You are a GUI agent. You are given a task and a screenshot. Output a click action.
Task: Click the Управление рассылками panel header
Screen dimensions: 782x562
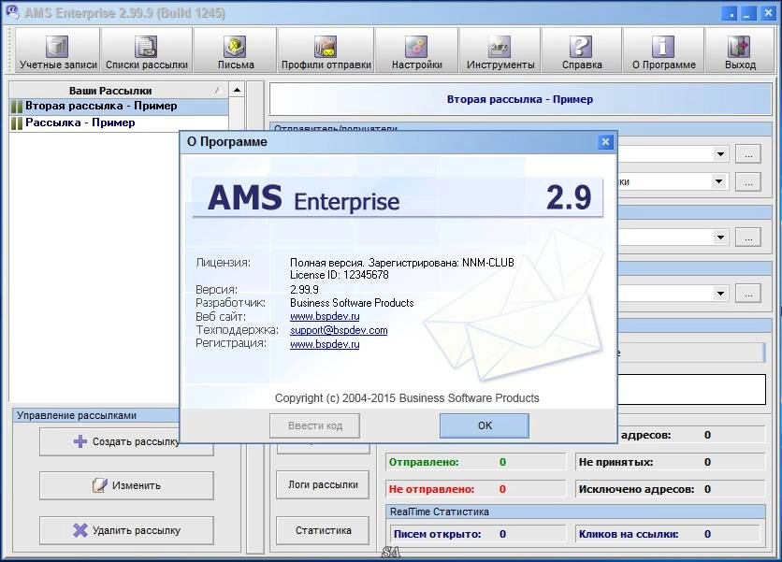tap(94, 415)
